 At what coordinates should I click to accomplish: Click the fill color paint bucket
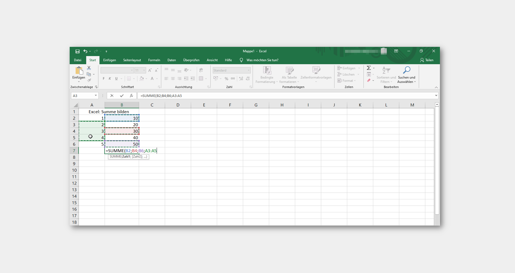[141, 79]
